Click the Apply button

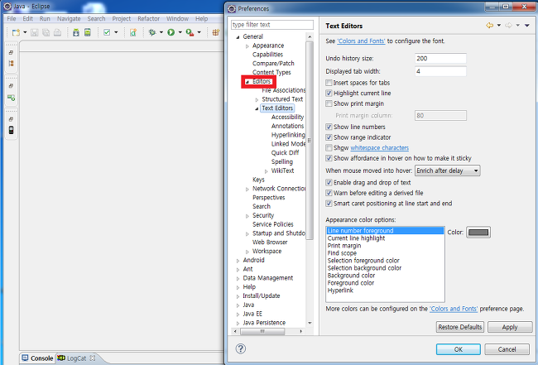[x=510, y=327]
